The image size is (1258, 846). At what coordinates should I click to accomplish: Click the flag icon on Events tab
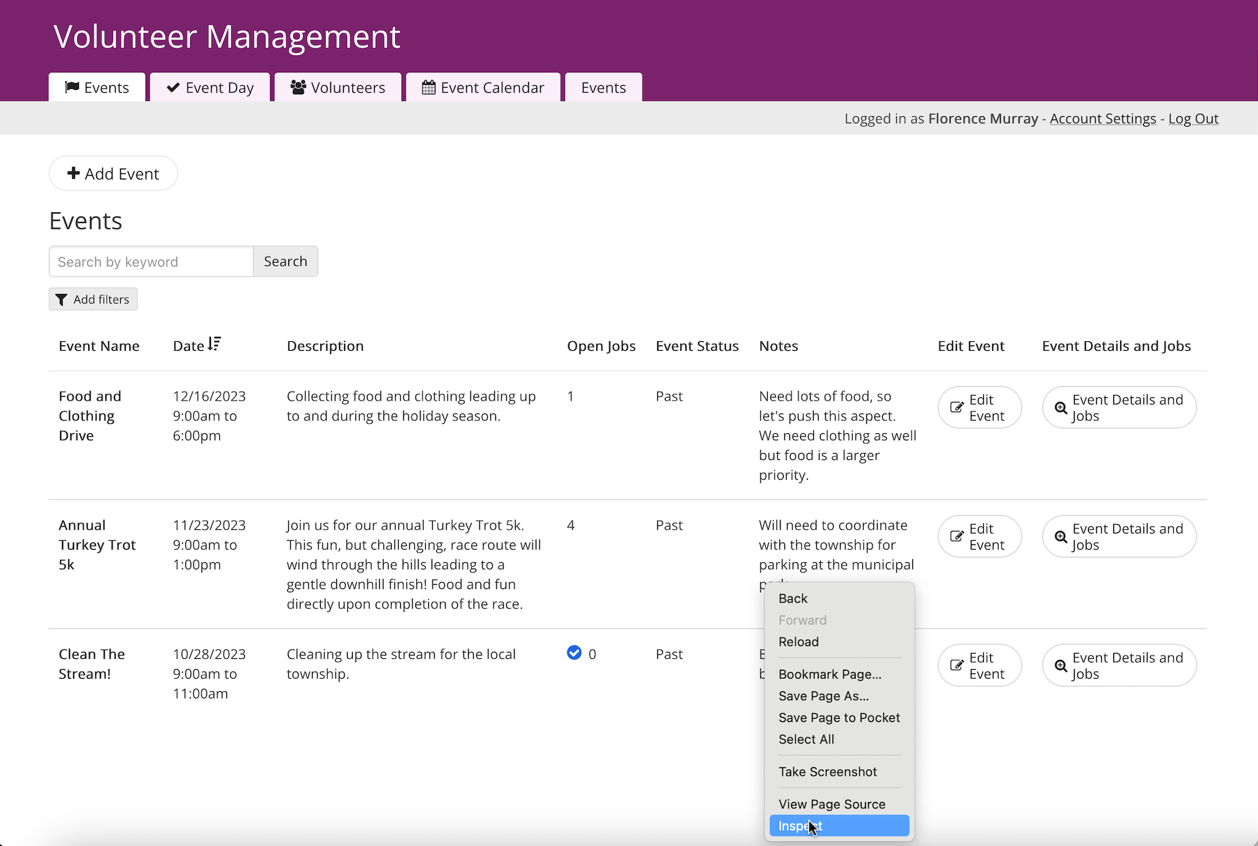coord(72,88)
